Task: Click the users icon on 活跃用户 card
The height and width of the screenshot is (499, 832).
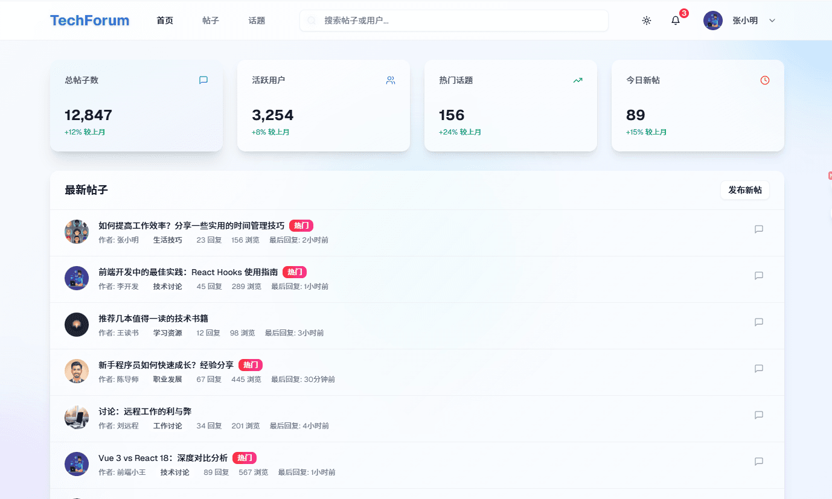Action: pyautogui.click(x=391, y=80)
